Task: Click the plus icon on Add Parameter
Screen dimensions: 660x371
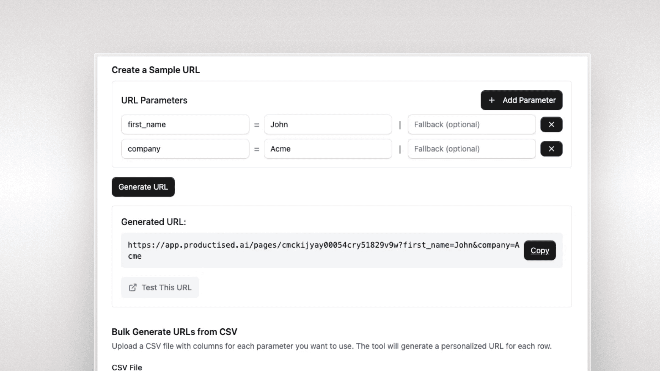Action: tap(492, 100)
